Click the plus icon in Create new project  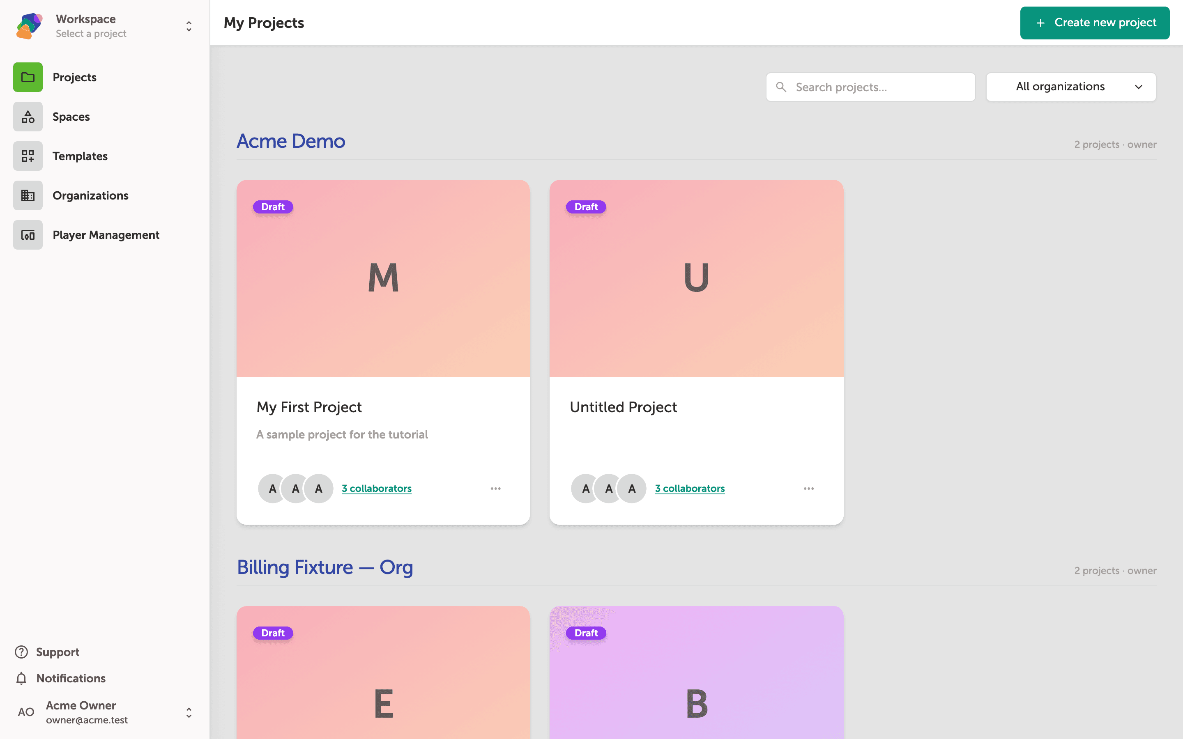pos(1041,23)
